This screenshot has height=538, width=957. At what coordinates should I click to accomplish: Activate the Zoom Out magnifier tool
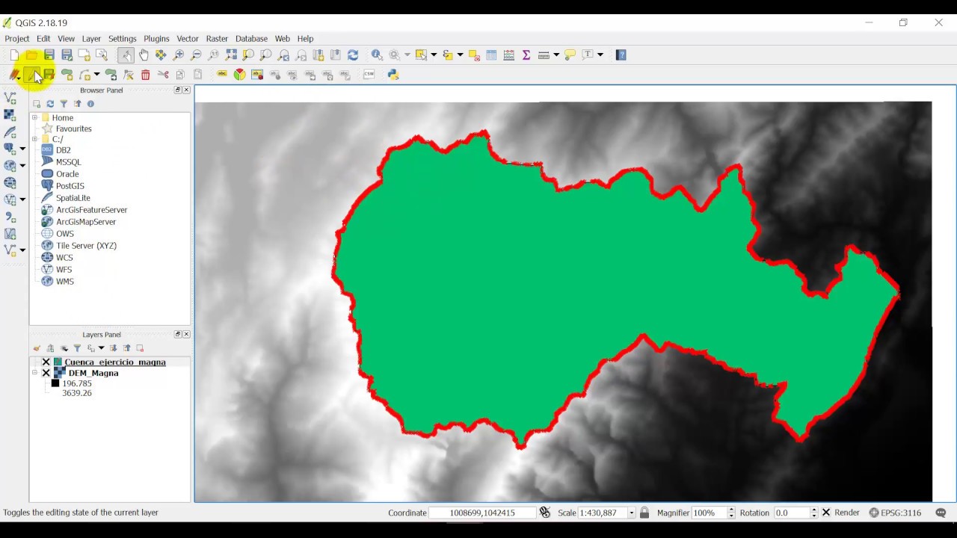click(x=196, y=55)
